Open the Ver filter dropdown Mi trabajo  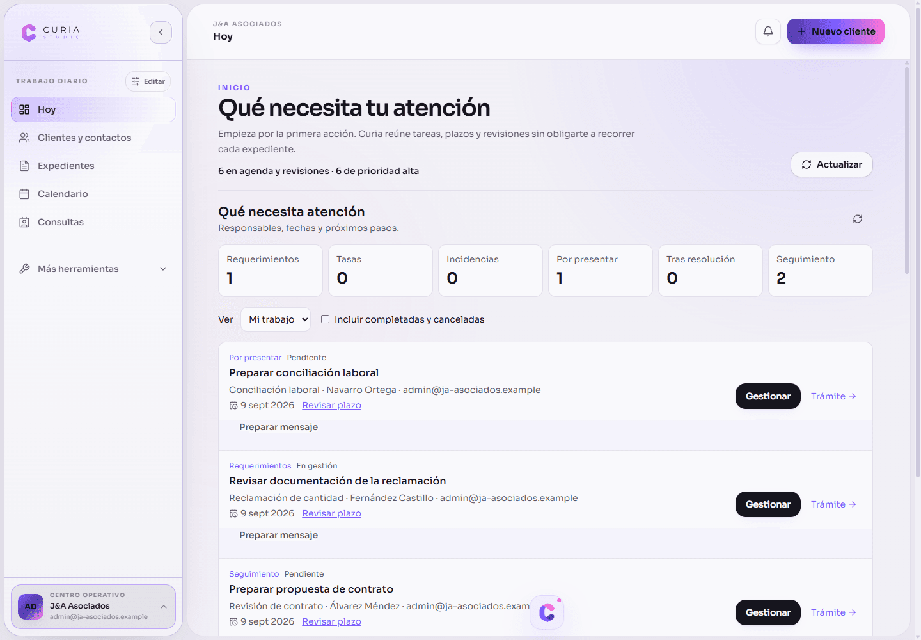[x=276, y=319]
